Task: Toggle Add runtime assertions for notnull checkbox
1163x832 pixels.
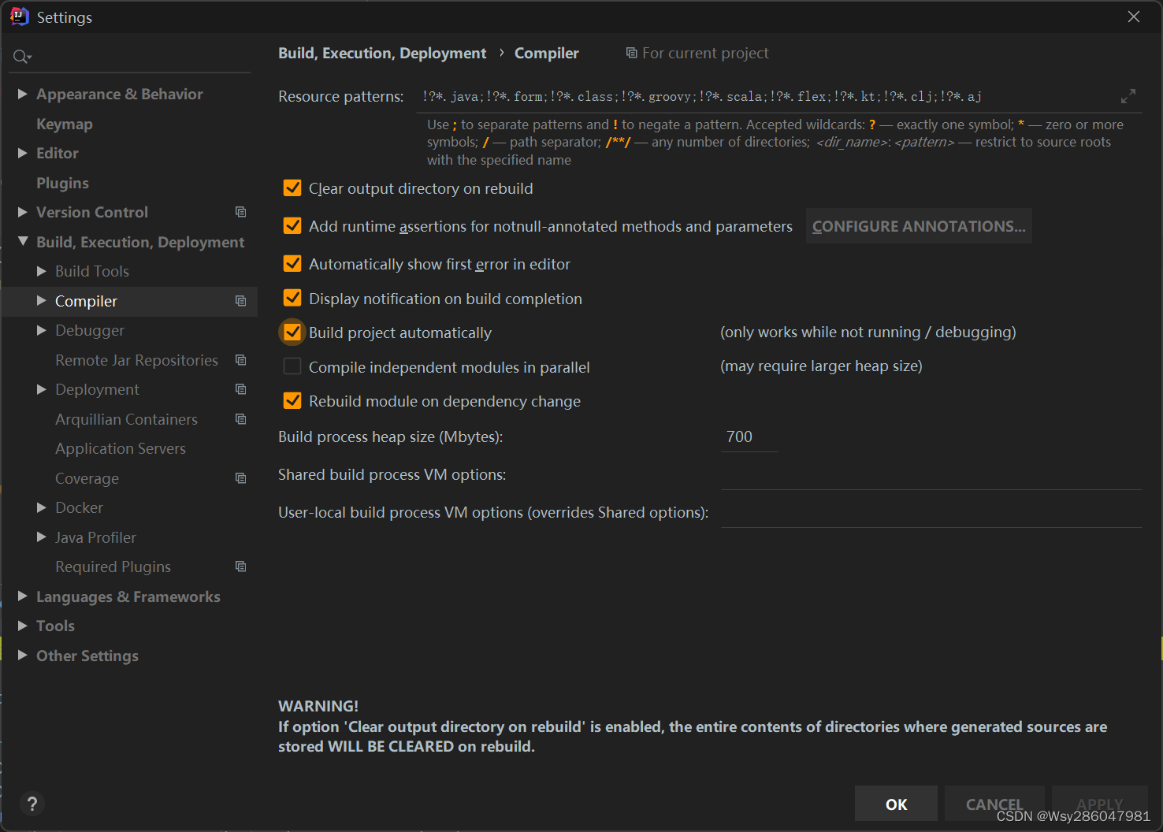Action: tap(292, 226)
